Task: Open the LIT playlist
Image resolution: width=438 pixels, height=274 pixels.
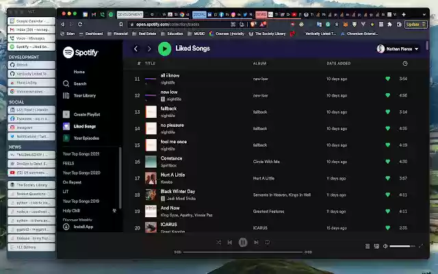Action: point(66,192)
